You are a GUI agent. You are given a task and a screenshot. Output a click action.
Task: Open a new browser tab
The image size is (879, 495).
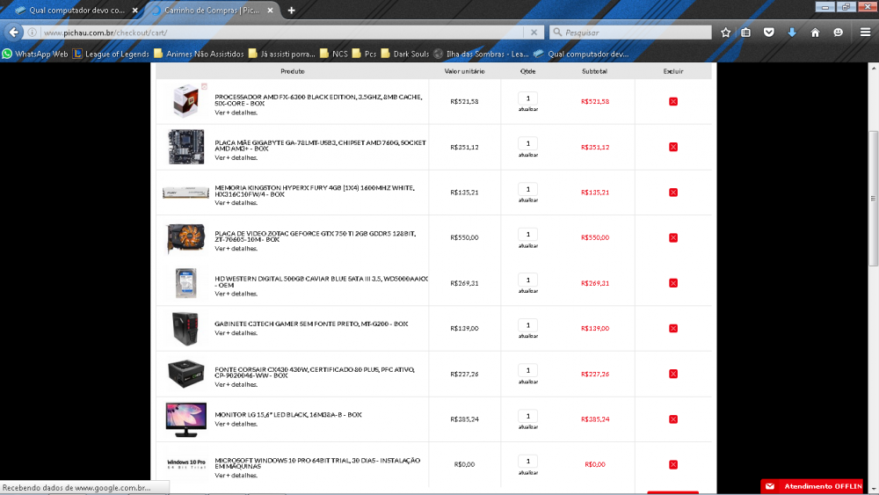pos(291,10)
